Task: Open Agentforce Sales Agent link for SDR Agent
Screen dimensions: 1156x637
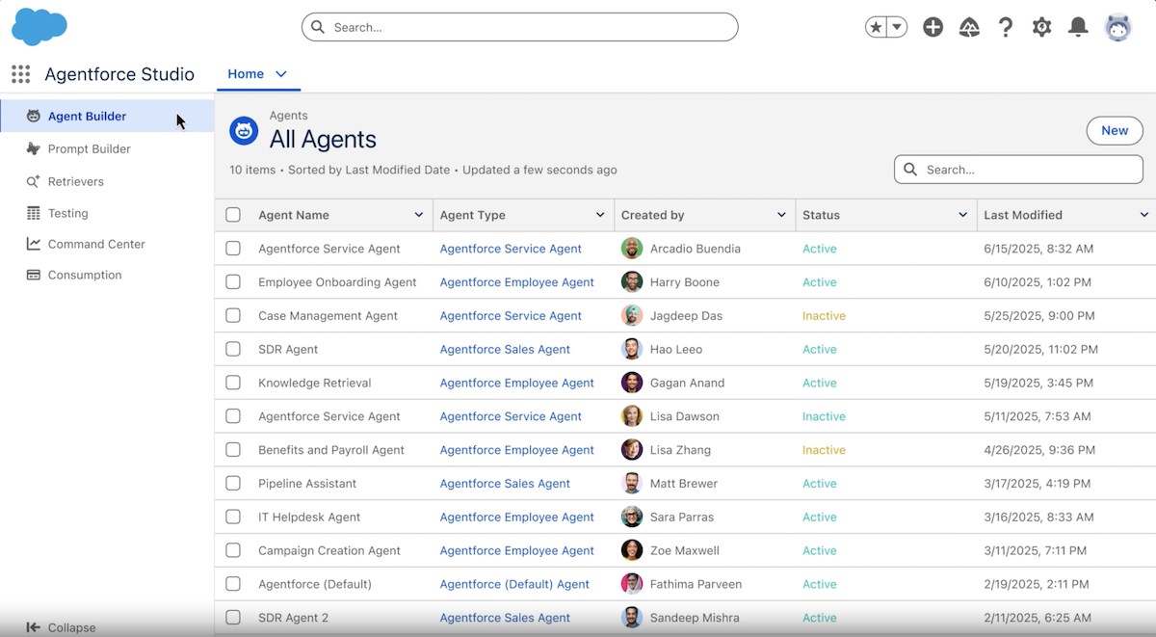Action: (505, 349)
